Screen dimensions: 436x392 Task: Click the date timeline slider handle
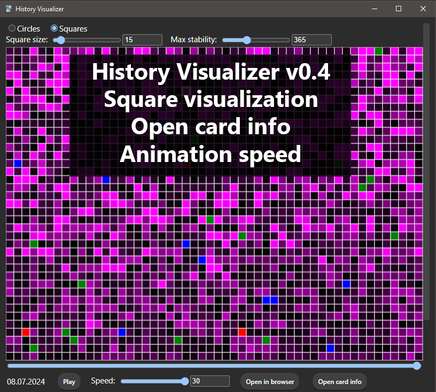click(x=417, y=366)
